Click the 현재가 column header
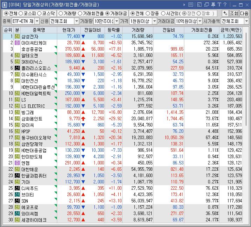The width and height of the screenshot is (251, 227). [69, 30]
